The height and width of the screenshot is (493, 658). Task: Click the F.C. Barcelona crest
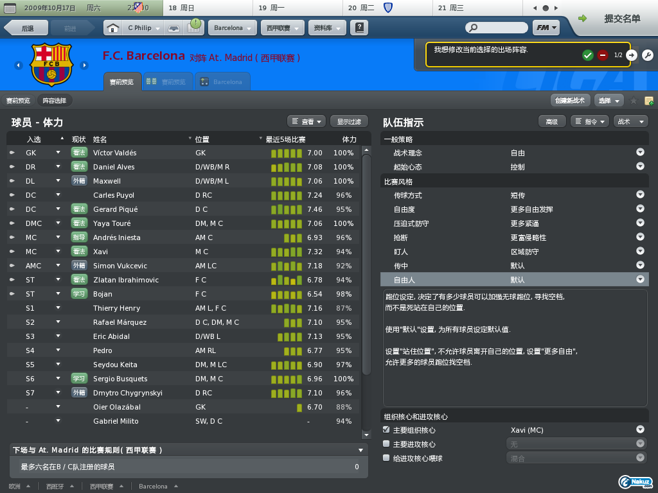click(51, 64)
